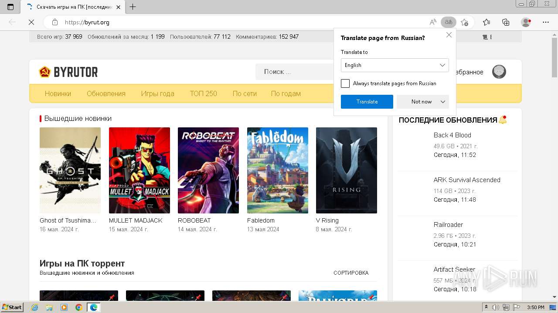Screen dimensions: 558x313
Task: Open the По годам menu item
Action: pyautogui.click(x=286, y=93)
